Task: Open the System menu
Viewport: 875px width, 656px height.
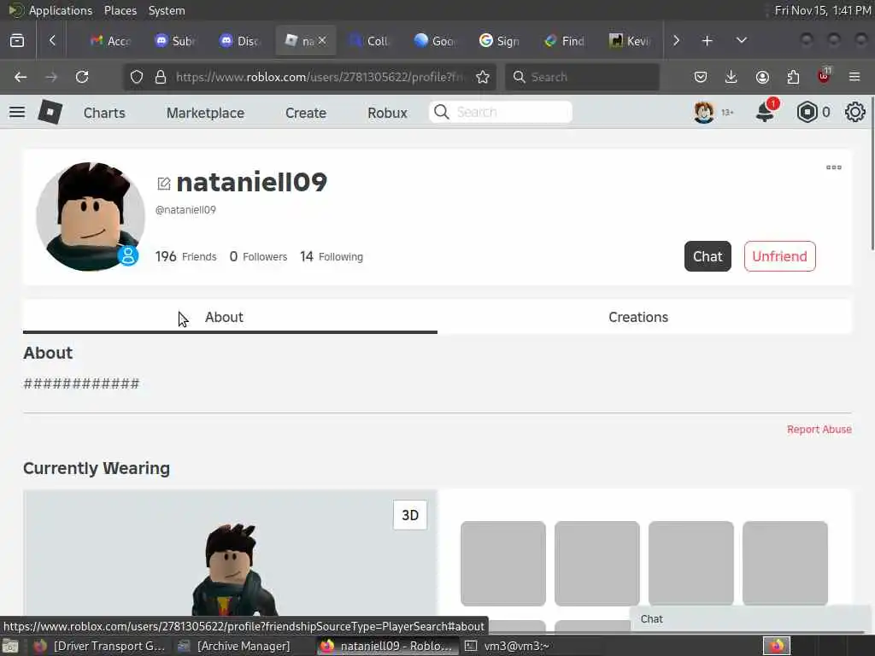Action: (167, 10)
